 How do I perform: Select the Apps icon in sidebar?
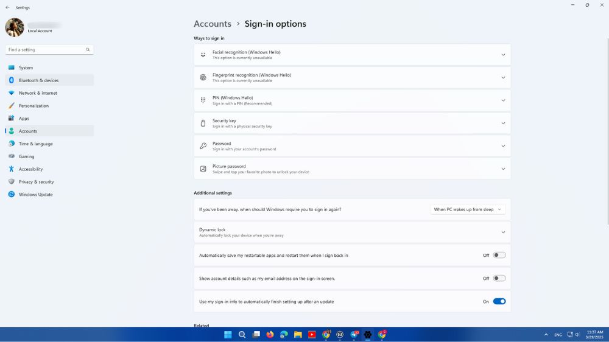click(x=11, y=118)
